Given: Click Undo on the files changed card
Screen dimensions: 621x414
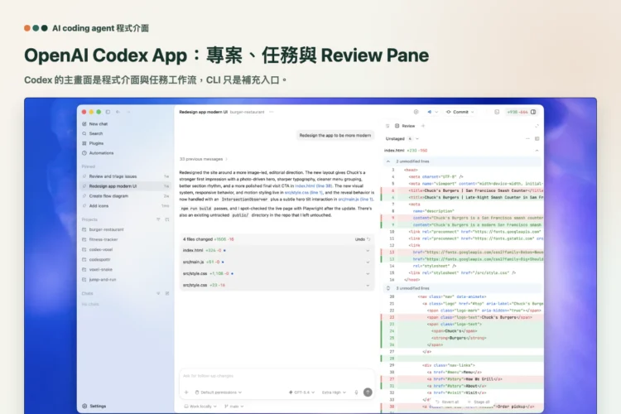Looking at the screenshot, I should point(363,239).
